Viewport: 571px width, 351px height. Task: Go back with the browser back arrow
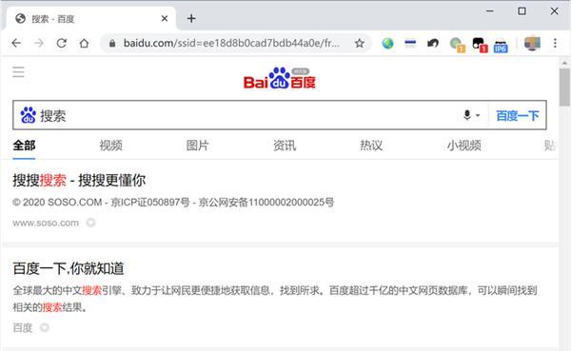click(x=16, y=44)
